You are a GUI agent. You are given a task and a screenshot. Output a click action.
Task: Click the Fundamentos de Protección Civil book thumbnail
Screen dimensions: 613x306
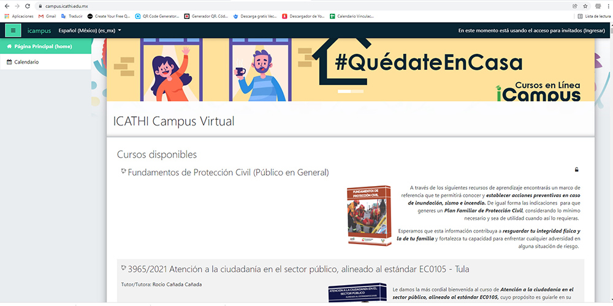coord(368,216)
